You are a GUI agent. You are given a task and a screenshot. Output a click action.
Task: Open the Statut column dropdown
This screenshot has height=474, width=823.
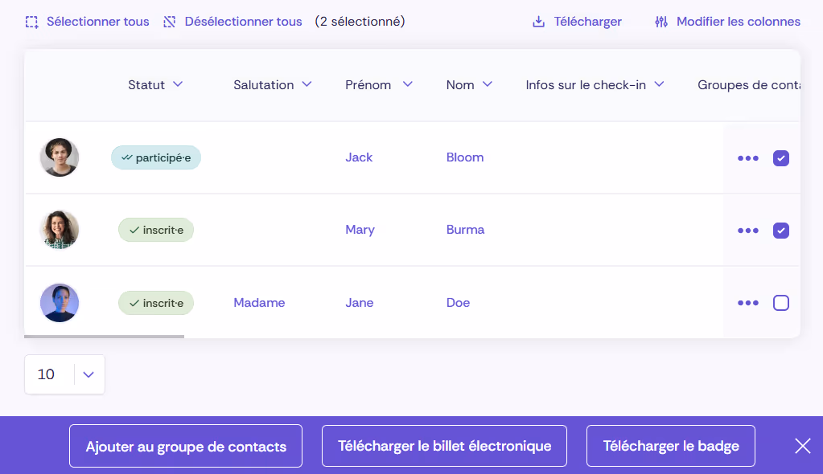click(179, 84)
